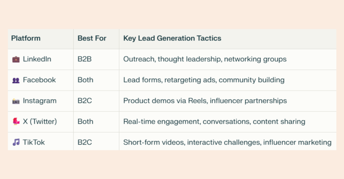This screenshot has height=179, width=344.
Task: Click the Instagram platform name
Action: pos(40,101)
